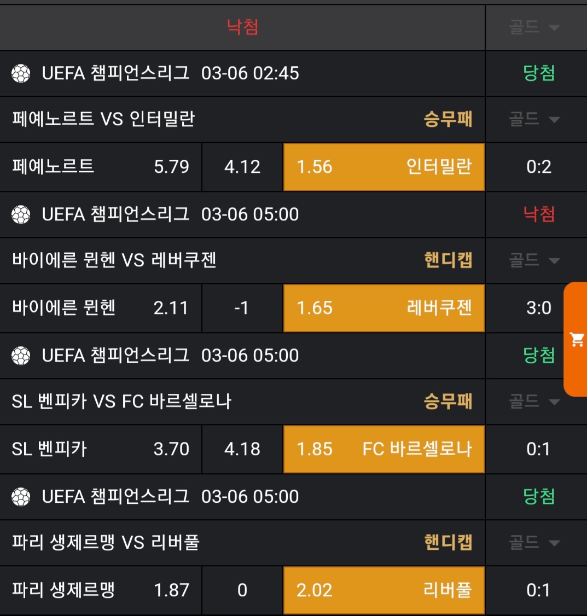The width and height of the screenshot is (587, 616).
Task: Choose the 파리 생제르맹 1.87 odds
Action: coord(101,590)
